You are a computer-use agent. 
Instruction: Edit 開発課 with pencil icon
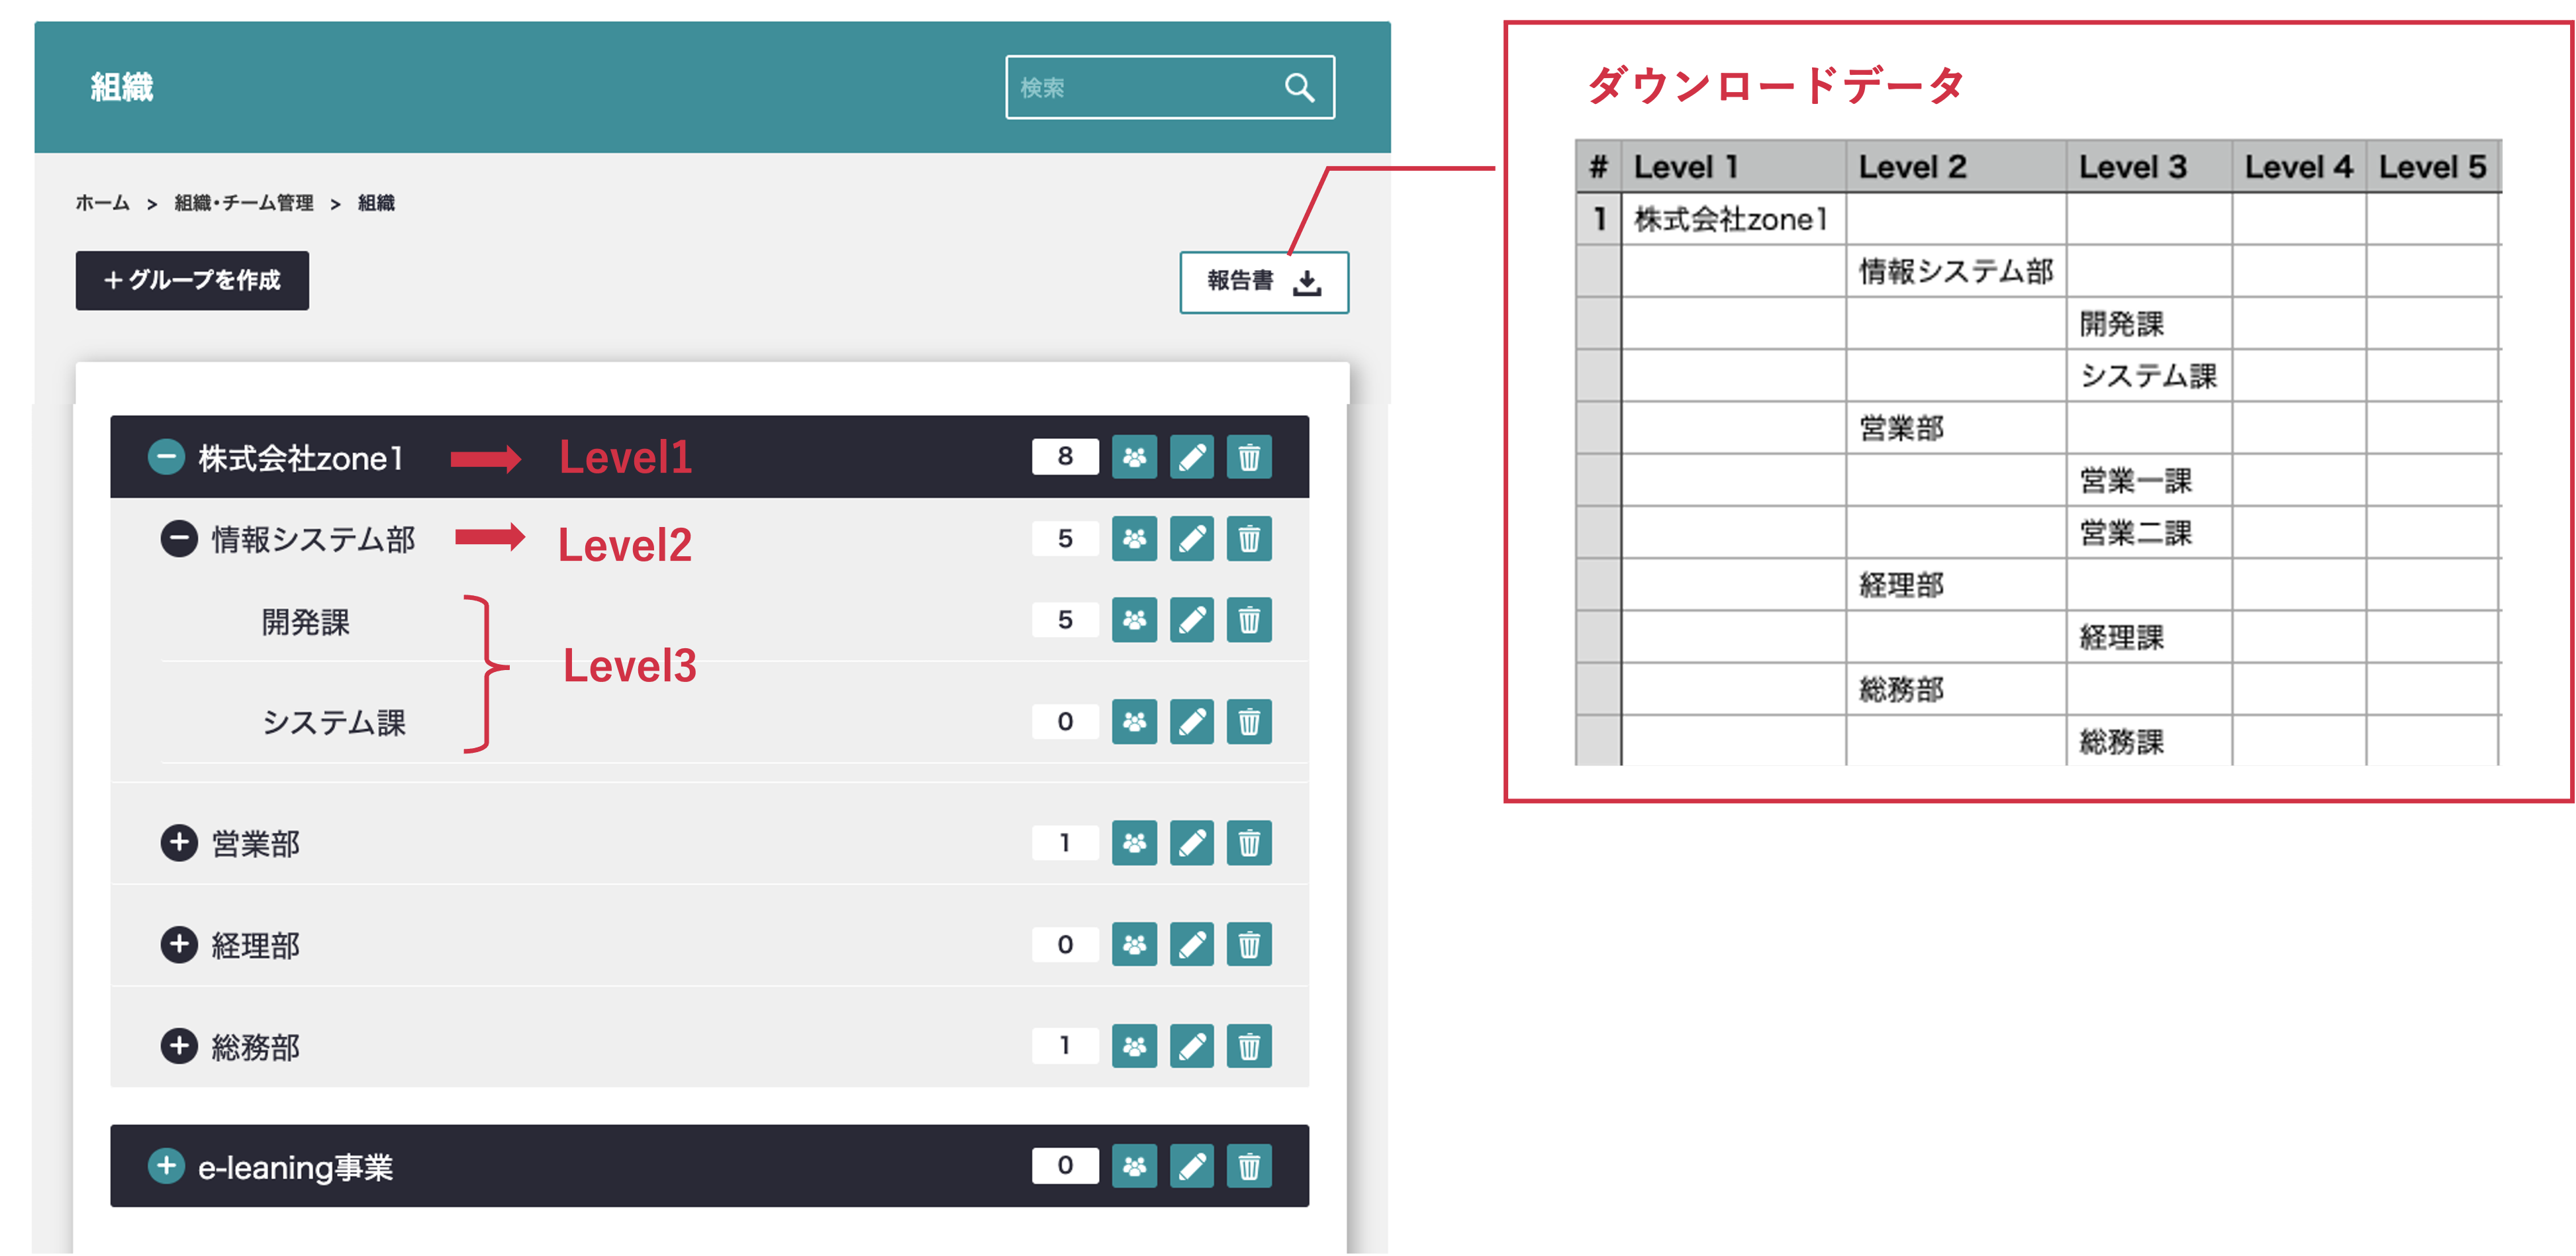1192,620
